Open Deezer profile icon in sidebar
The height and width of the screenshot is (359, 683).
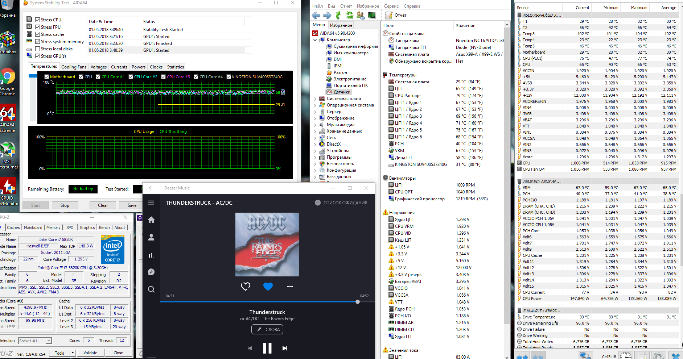click(x=151, y=237)
